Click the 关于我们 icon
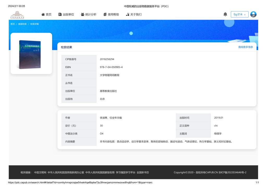The image size is (267, 188). [128, 14]
